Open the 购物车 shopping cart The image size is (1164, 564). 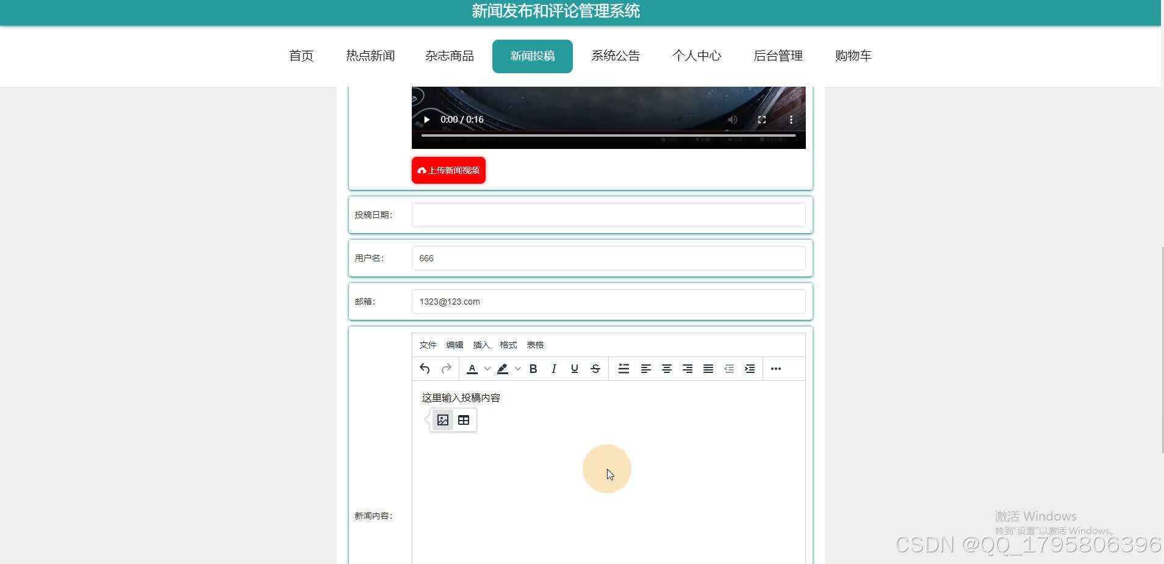[x=853, y=56]
